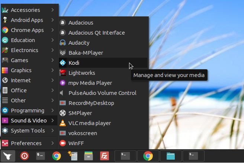
Task: Open Audacious Qt Interface entry
Action: click(103, 33)
